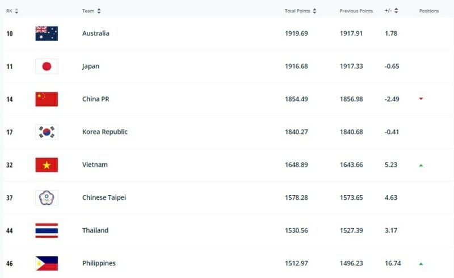
Task: Click Vietnam's green up position arrow
Action: coord(421,165)
